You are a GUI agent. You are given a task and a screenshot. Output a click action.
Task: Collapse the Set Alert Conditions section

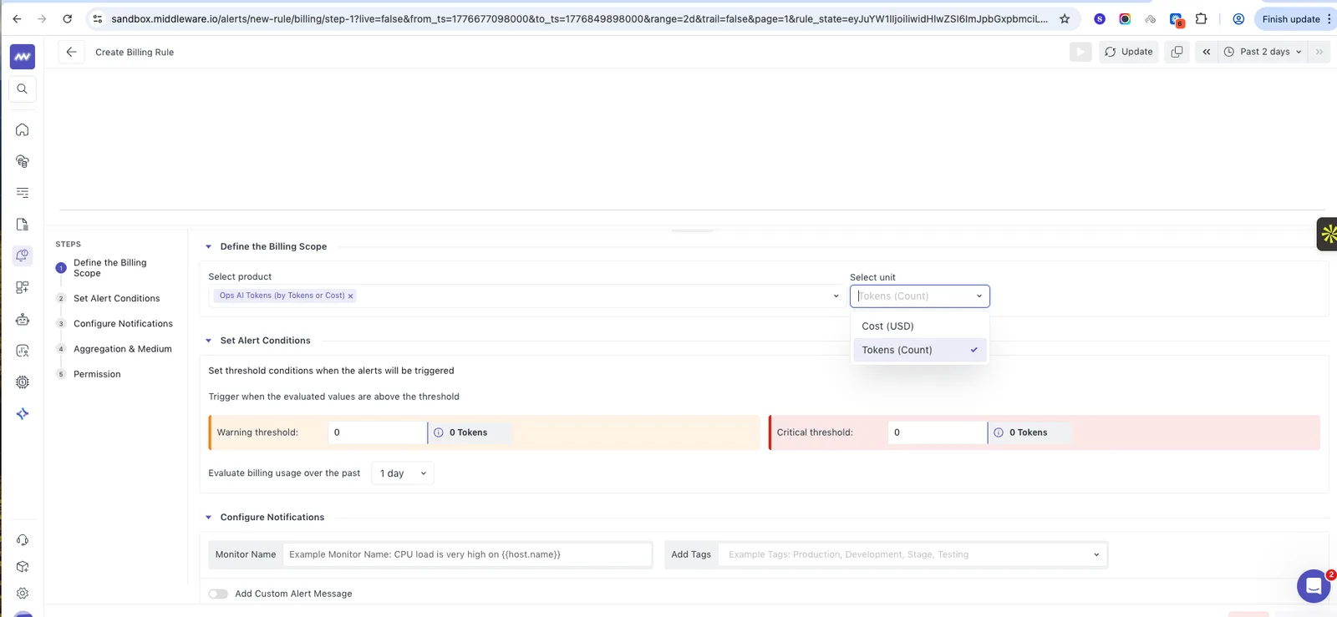click(x=209, y=341)
